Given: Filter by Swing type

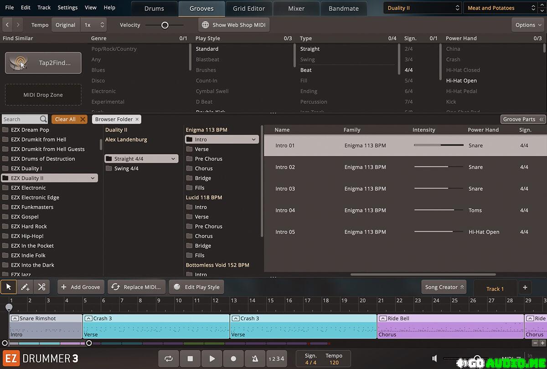Looking at the screenshot, I should coord(307,59).
